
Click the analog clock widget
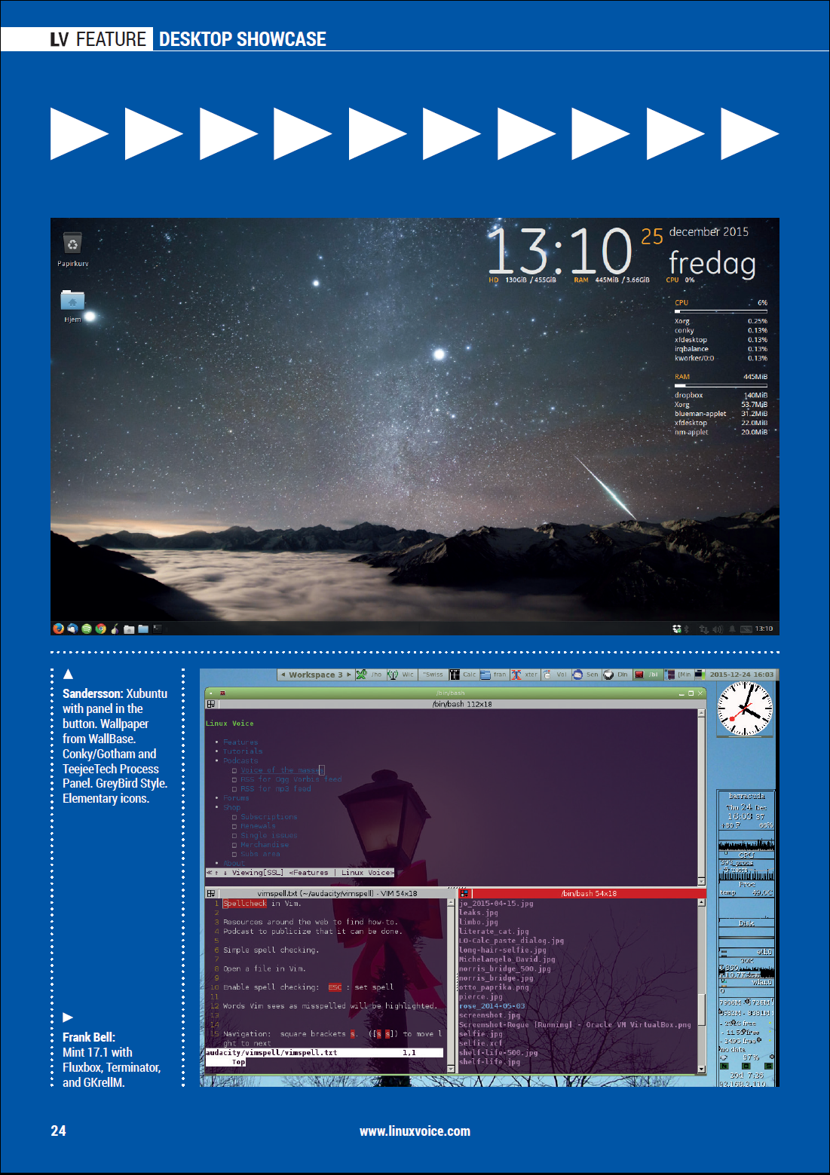[745, 708]
